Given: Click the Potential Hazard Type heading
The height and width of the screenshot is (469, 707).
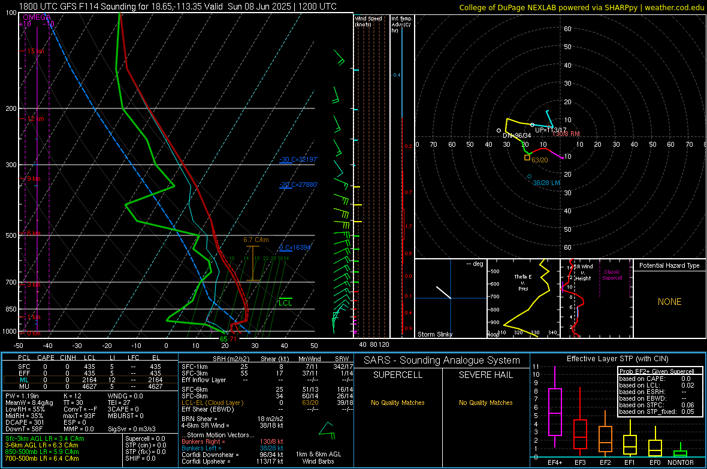Looking at the screenshot, I should [669, 265].
